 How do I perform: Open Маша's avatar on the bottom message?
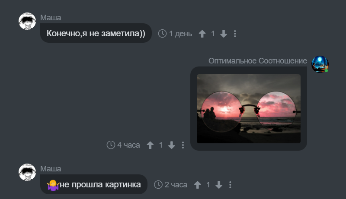(27, 172)
